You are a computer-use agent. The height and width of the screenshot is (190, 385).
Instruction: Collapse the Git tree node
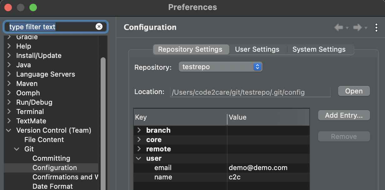(x=17, y=149)
